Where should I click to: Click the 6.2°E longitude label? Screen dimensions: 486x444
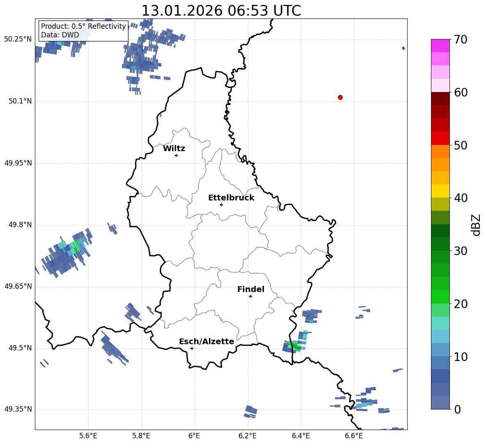248,436
